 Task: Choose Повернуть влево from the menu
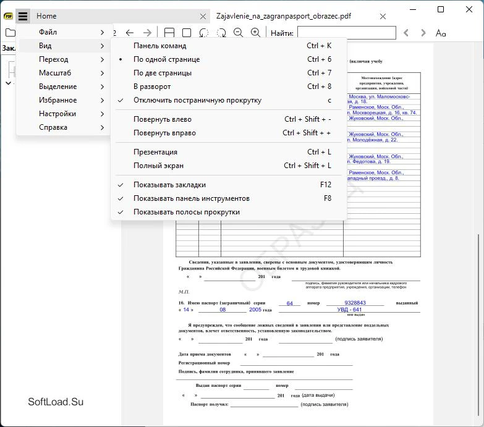pyautogui.click(x=229, y=119)
